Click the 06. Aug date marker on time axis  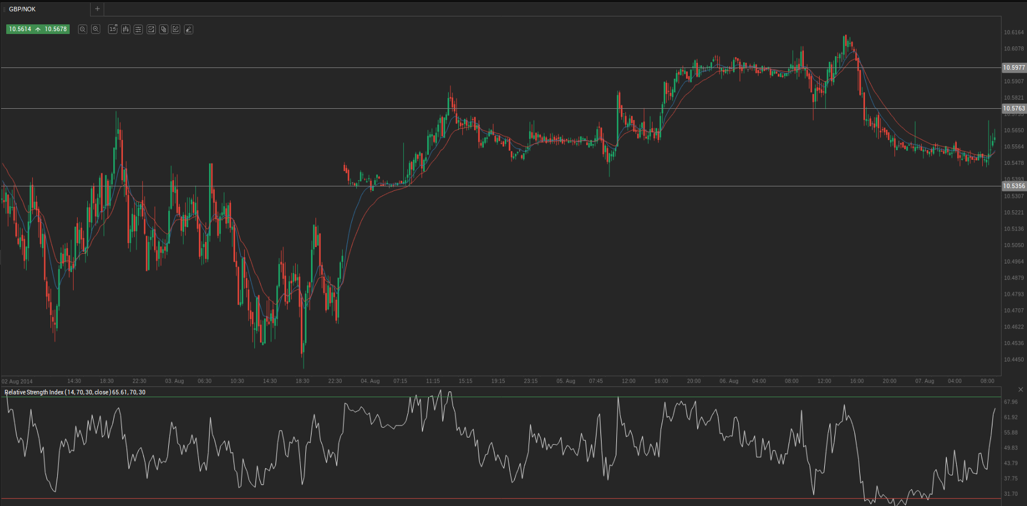(728, 381)
